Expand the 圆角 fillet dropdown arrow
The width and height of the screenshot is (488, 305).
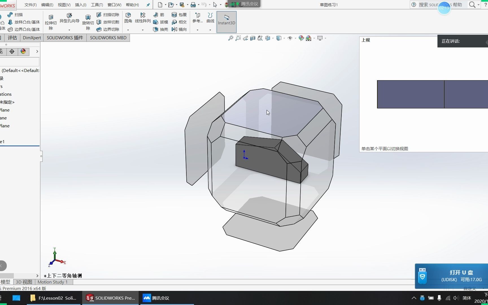tap(128, 30)
